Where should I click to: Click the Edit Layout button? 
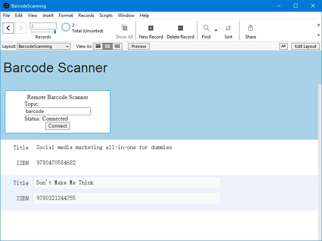coord(305,46)
